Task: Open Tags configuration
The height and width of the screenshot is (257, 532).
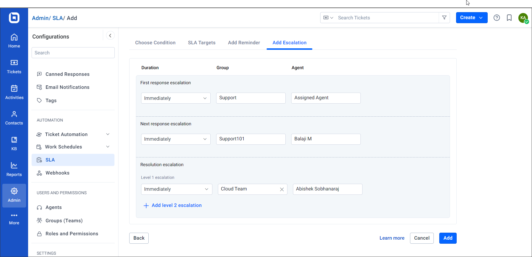Action: click(x=51, y=100)
